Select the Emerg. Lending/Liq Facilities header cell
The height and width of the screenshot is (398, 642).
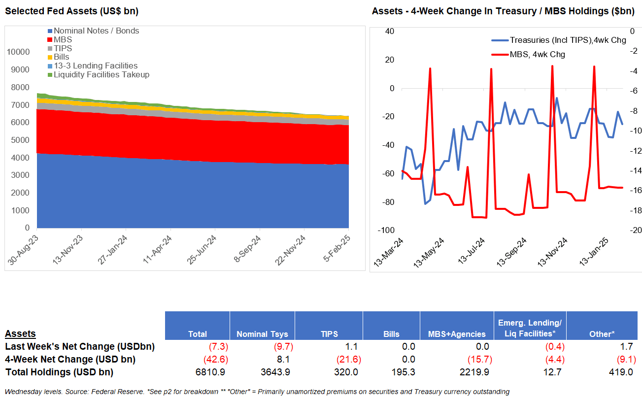[530, 328]
